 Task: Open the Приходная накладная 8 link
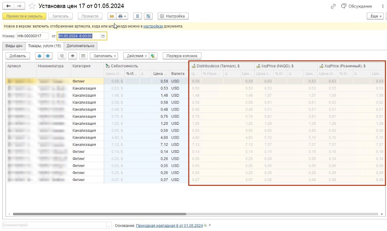pos(169,225)
